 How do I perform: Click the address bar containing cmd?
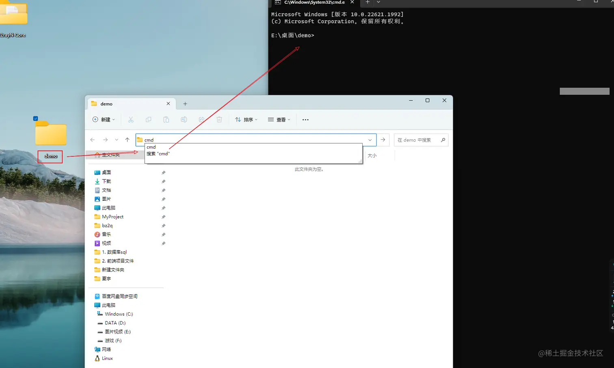256,140
